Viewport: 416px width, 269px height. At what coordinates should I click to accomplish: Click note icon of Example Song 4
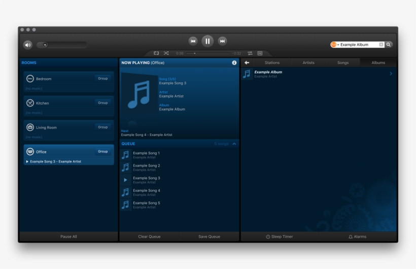[125, 192]
